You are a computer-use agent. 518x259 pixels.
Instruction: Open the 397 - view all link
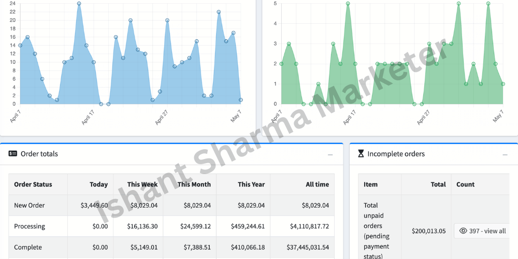click(x=482, y=231)
